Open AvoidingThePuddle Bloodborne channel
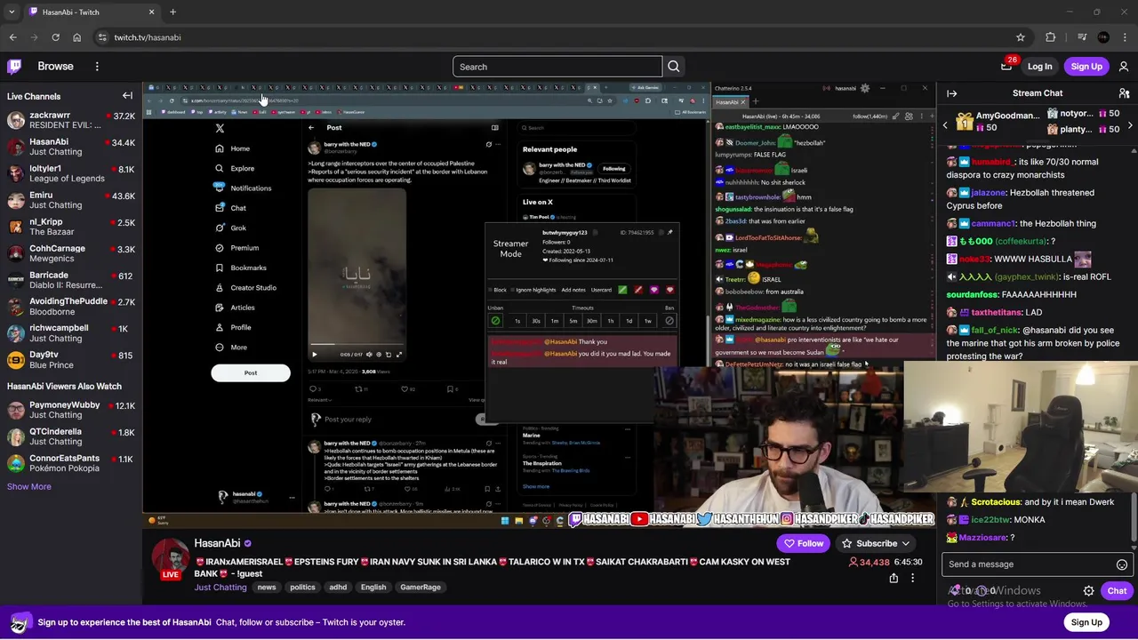The width and height of the screenshot is (1138, 640). click(71, 307)
